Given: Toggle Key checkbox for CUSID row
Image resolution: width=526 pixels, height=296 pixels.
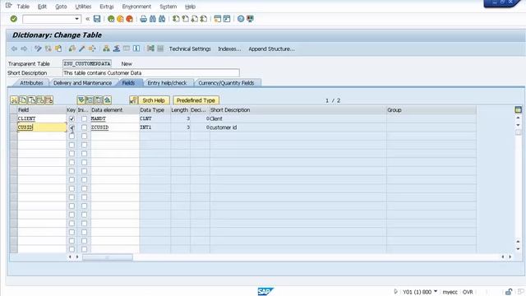Looking at the screenshot, I should (x=72, y=127).
